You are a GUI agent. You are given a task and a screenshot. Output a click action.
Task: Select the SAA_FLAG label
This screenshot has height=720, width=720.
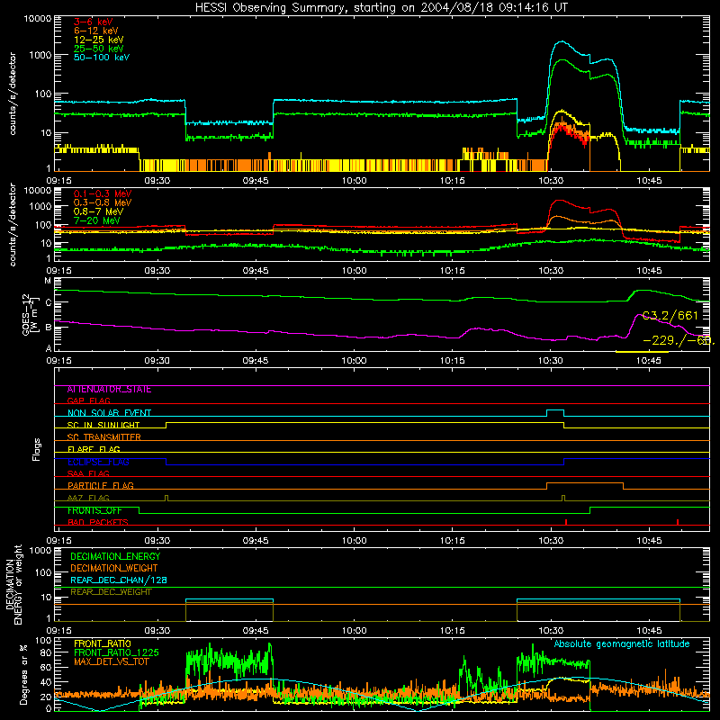coord(88,473)
